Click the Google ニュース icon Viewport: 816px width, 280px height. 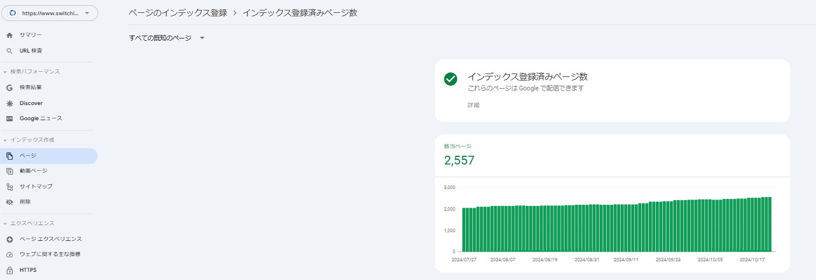pos(9,118)
